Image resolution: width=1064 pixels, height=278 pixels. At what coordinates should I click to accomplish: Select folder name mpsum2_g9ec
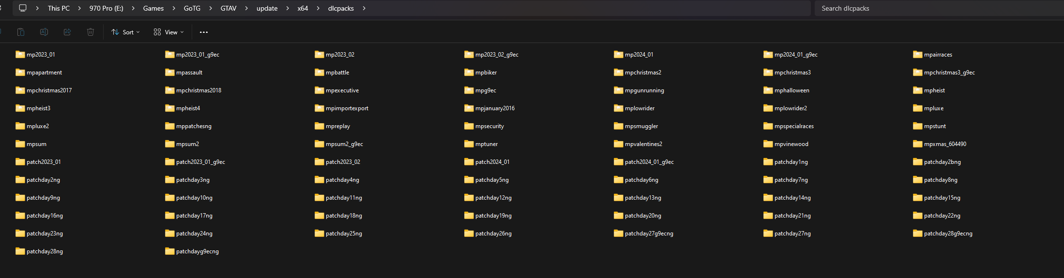[344, 144]
